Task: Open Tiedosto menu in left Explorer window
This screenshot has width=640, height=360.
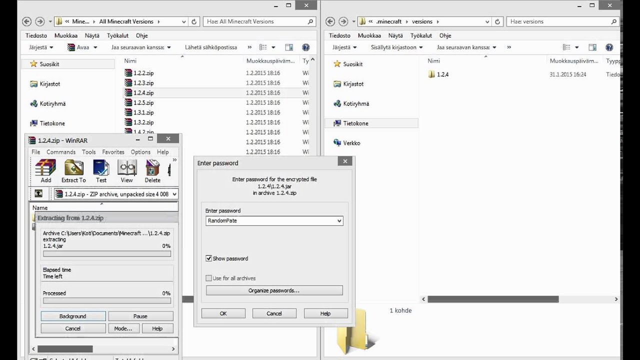Action: (36, 35)
